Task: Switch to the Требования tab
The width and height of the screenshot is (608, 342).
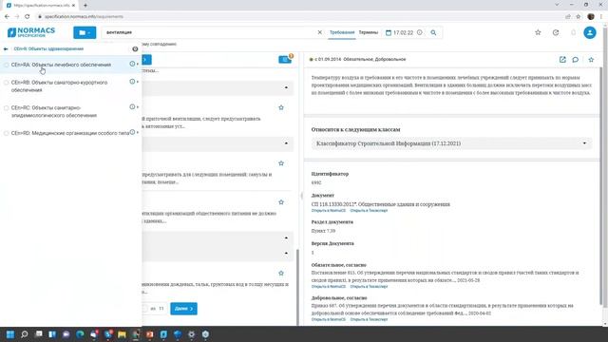Action: [x=342, y=32]
